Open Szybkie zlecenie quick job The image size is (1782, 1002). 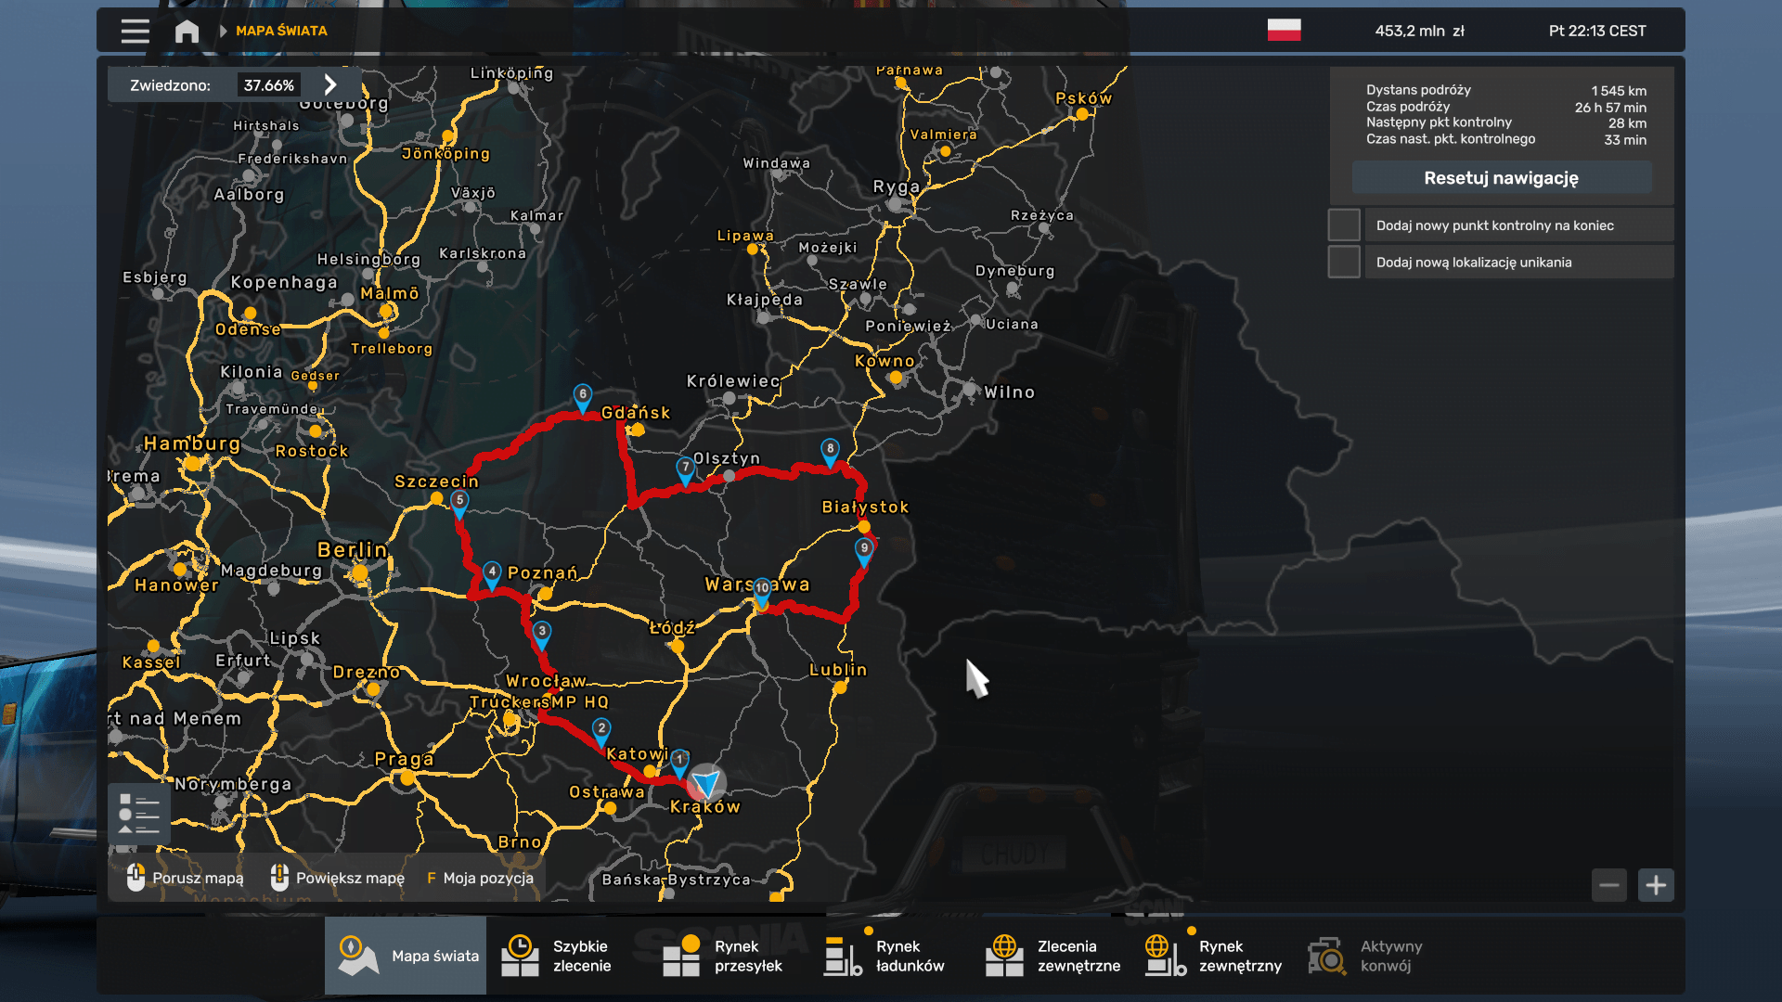coord(558,956)
